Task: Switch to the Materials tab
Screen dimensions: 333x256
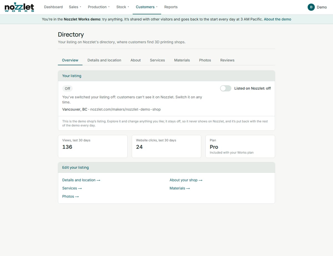Action: (x=182, y=60)
